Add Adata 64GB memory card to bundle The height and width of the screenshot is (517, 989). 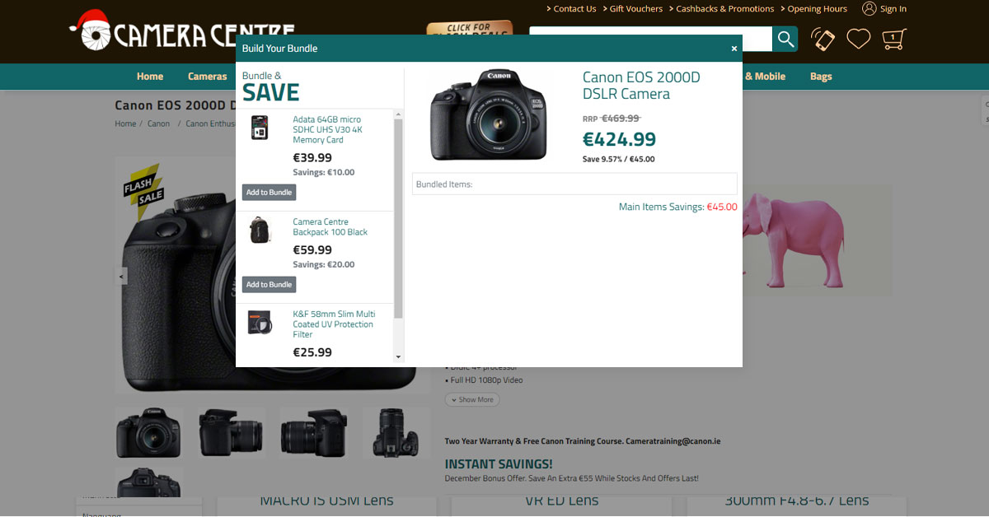[x=270, y=192]
